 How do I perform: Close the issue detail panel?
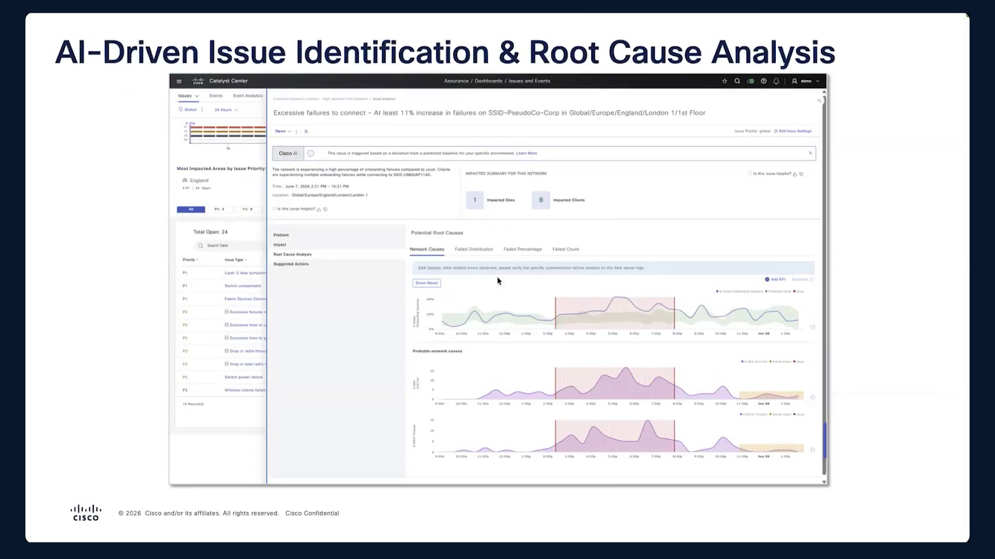tap(819, 100)
